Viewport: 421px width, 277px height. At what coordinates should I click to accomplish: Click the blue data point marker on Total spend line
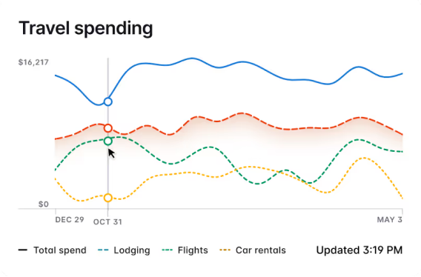coord(108,101)
